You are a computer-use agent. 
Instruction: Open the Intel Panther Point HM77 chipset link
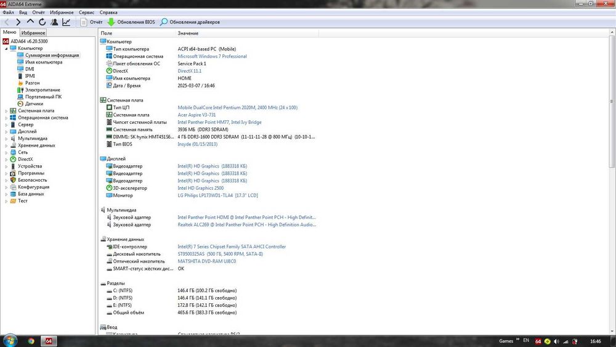coord(219,122)
